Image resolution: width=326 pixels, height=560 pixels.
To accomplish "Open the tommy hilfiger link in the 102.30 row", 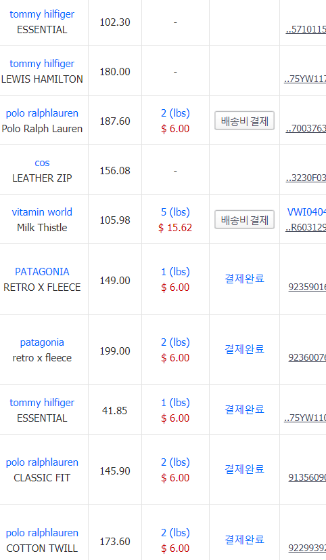I will 42,14.
